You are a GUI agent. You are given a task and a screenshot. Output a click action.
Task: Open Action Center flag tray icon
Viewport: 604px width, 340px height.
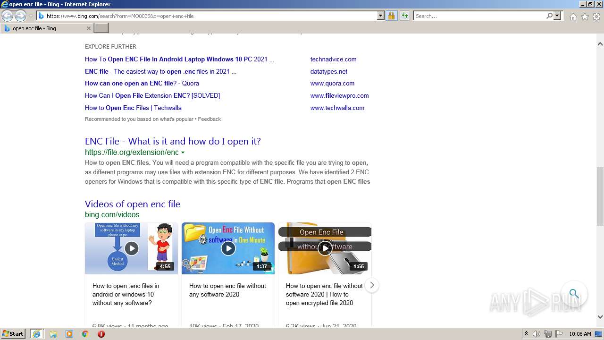coord(558,334)
